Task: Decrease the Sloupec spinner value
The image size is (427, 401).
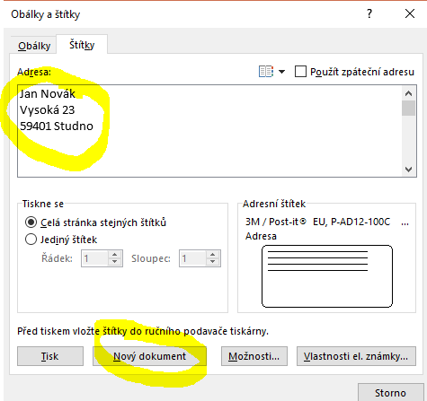Action: (213, 261)
